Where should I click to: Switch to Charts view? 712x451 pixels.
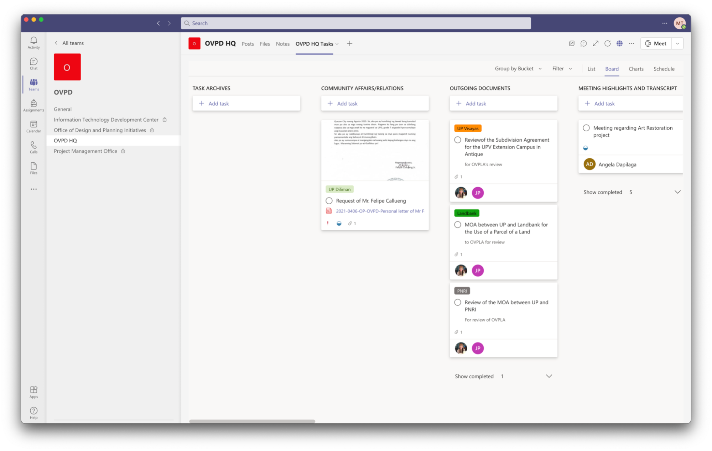636,69
